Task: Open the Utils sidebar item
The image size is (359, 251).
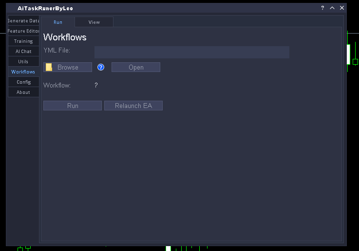Action: [23, 62]
